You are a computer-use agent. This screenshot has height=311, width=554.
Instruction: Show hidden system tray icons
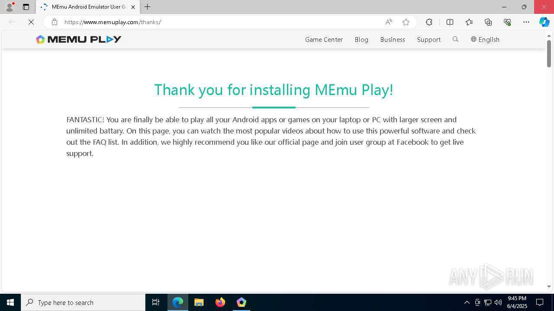467,302
